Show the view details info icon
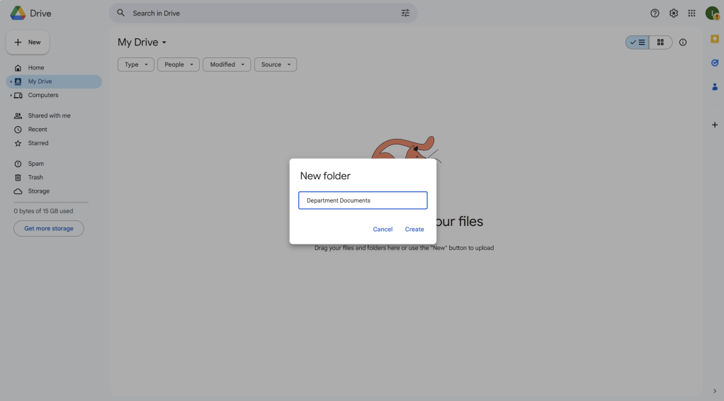724x401 pixels. pos(683,43)
